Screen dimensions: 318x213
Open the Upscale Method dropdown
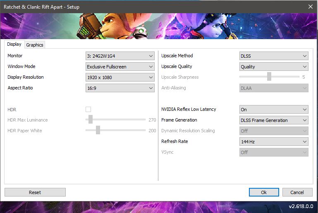click(274, 56)
